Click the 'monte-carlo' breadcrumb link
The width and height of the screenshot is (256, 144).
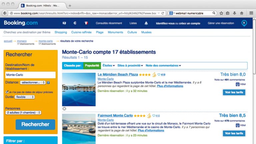point(46,41)
